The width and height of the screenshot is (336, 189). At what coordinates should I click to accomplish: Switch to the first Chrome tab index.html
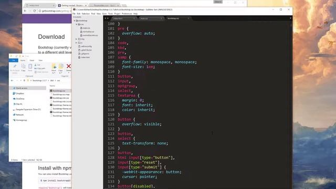tap(39, 5)
